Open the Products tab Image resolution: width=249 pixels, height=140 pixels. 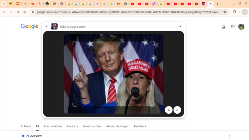pos(72,126)
